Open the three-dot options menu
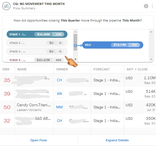Screen dimensions: 156x146 pyautogui.click(x=152, y=6)
